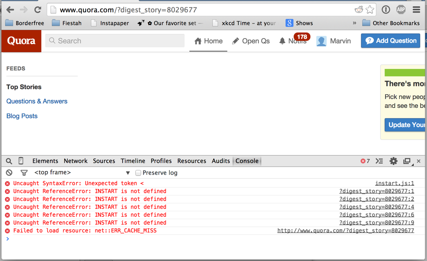Select the Console panel tab
Image resolution: width=427 pixels, height=261 pixels.
pos(247,161)
